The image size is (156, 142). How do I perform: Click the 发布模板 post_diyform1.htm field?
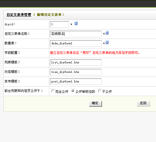pos(76,81)
